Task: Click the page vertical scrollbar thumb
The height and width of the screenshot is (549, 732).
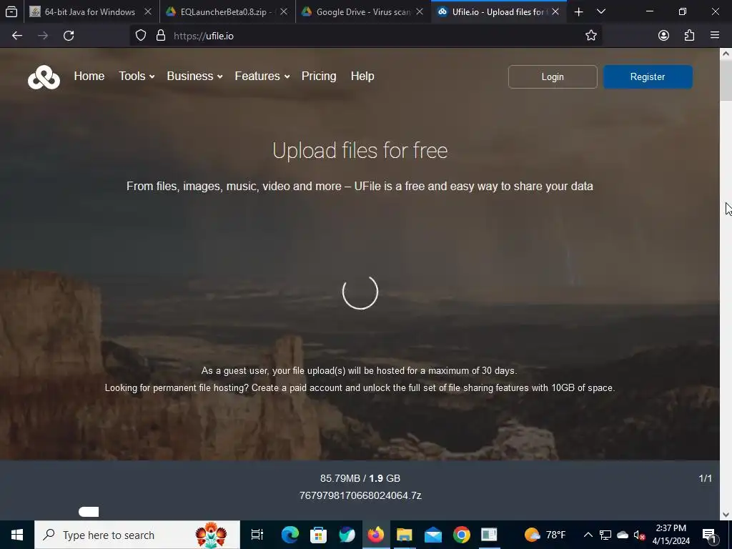Action: click(x=726, y=80)
